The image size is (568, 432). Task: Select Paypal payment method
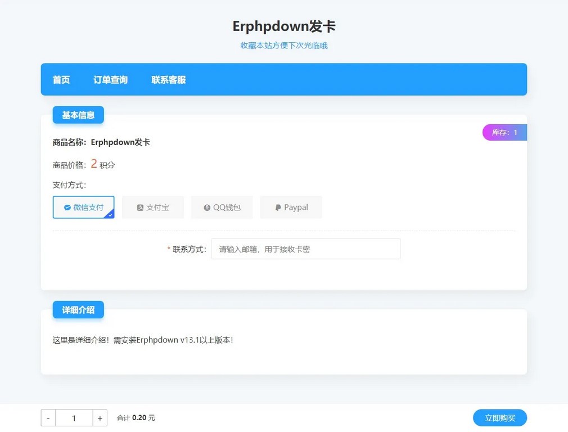click(291, 208)
